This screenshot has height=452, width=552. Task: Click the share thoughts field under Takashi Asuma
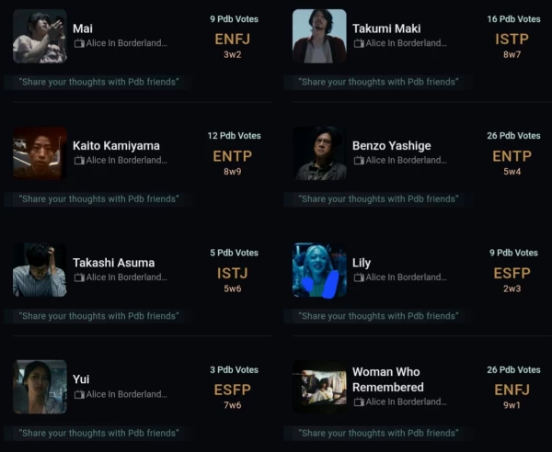(98, 316)
